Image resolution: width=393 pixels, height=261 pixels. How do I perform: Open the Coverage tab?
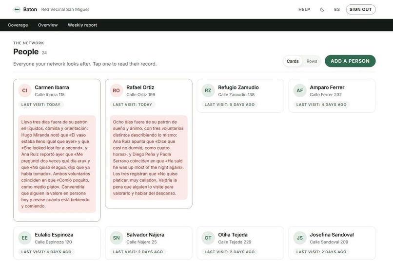(18, 25)
